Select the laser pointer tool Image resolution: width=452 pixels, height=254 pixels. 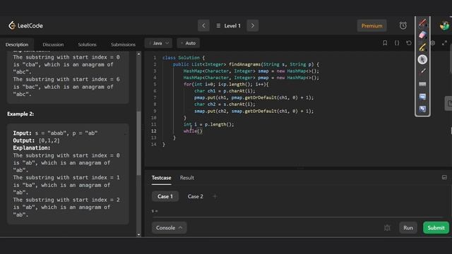422,71
